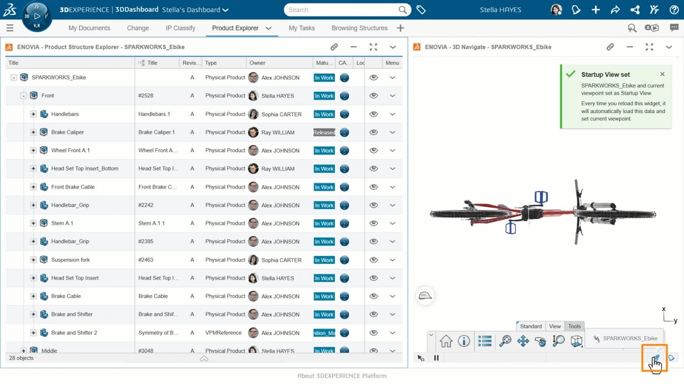Open the filter search icon below top bar
The image size is (684, 384).
click(x=632, y=28)
